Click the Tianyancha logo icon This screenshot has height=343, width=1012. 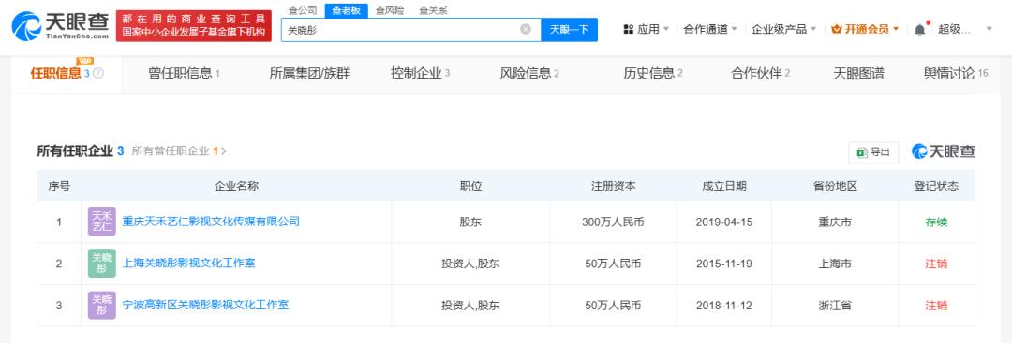(x=26, y=26)
